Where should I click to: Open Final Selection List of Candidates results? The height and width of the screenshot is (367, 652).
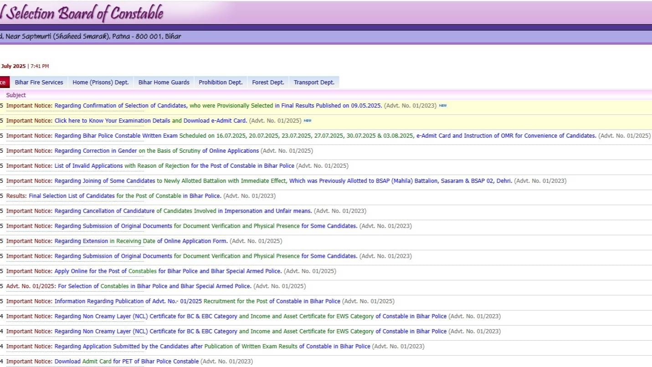click(x=125, y=196)
